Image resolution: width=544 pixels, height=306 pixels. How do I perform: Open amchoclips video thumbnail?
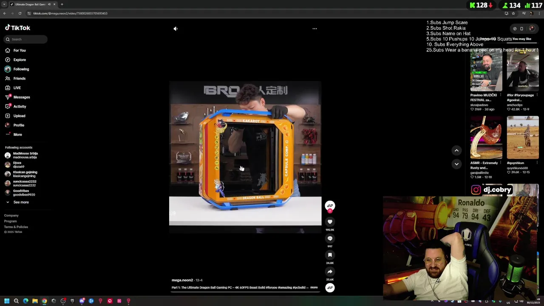point(523,70)
